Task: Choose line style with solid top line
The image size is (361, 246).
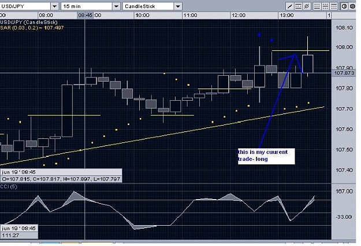Action: click(334, 6)
